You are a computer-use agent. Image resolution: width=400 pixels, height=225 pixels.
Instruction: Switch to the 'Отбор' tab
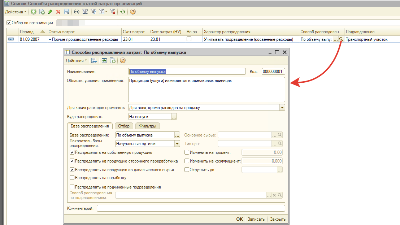point(123,126)
